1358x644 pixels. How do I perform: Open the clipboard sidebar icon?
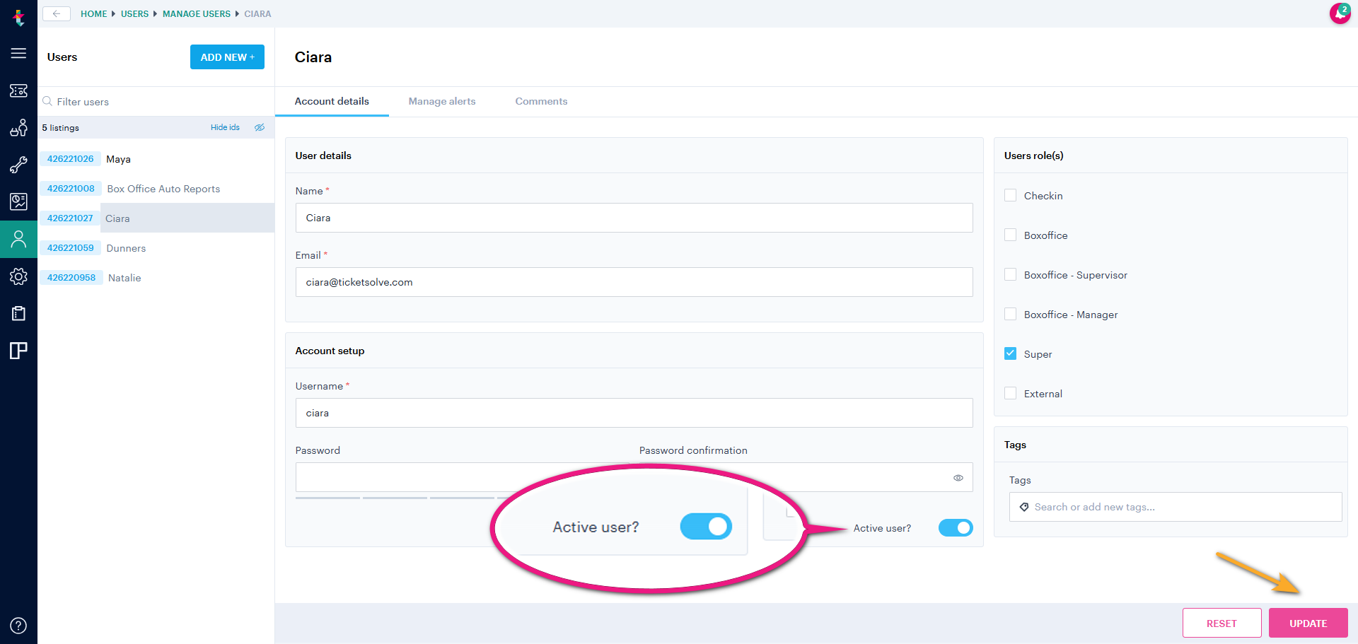tap(18, 313)
